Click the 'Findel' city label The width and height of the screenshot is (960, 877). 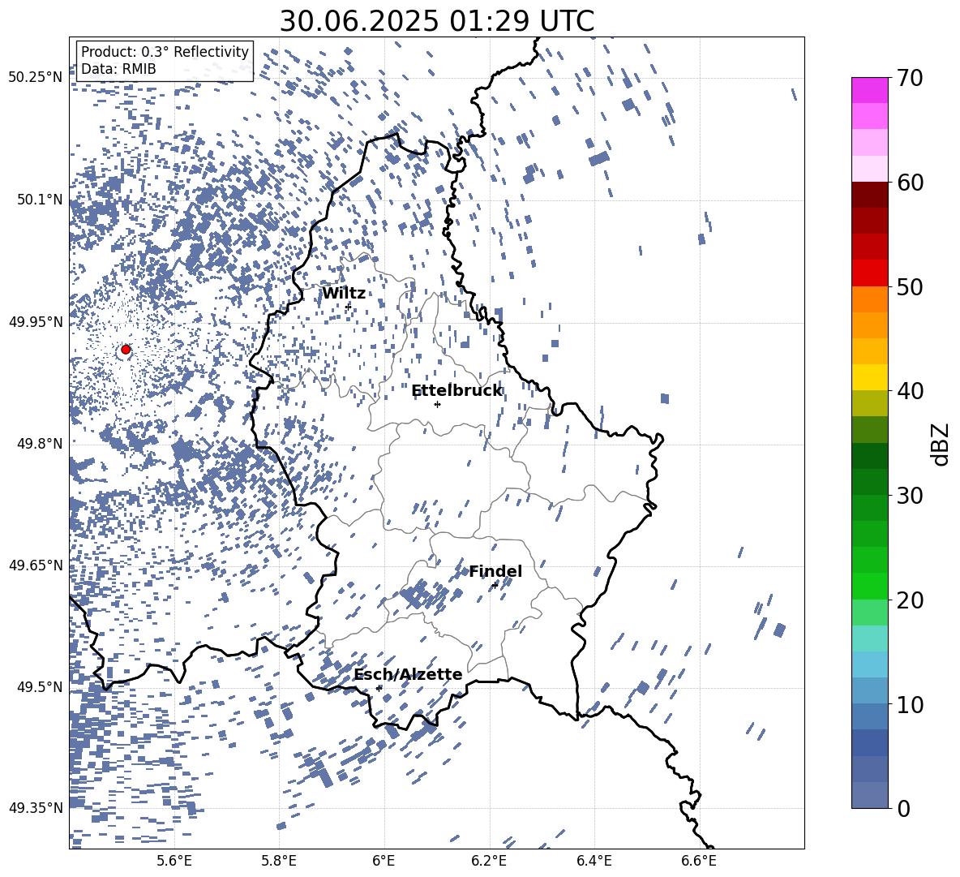point(495,571)
